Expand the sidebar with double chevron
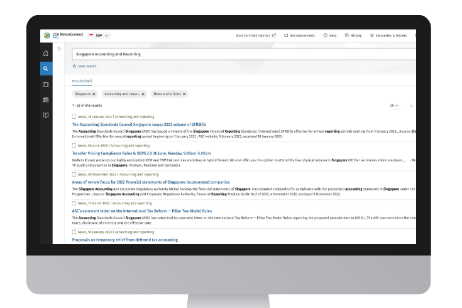 (x=59, y=48)
